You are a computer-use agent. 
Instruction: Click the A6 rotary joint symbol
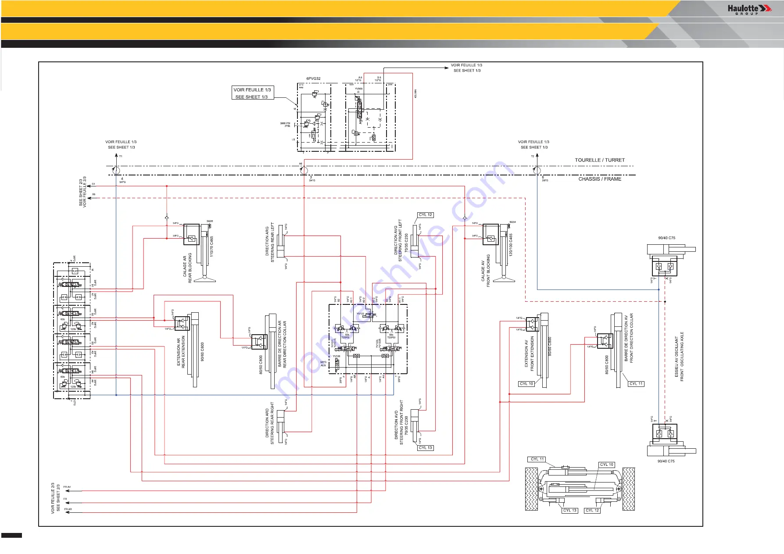point(304,170)
